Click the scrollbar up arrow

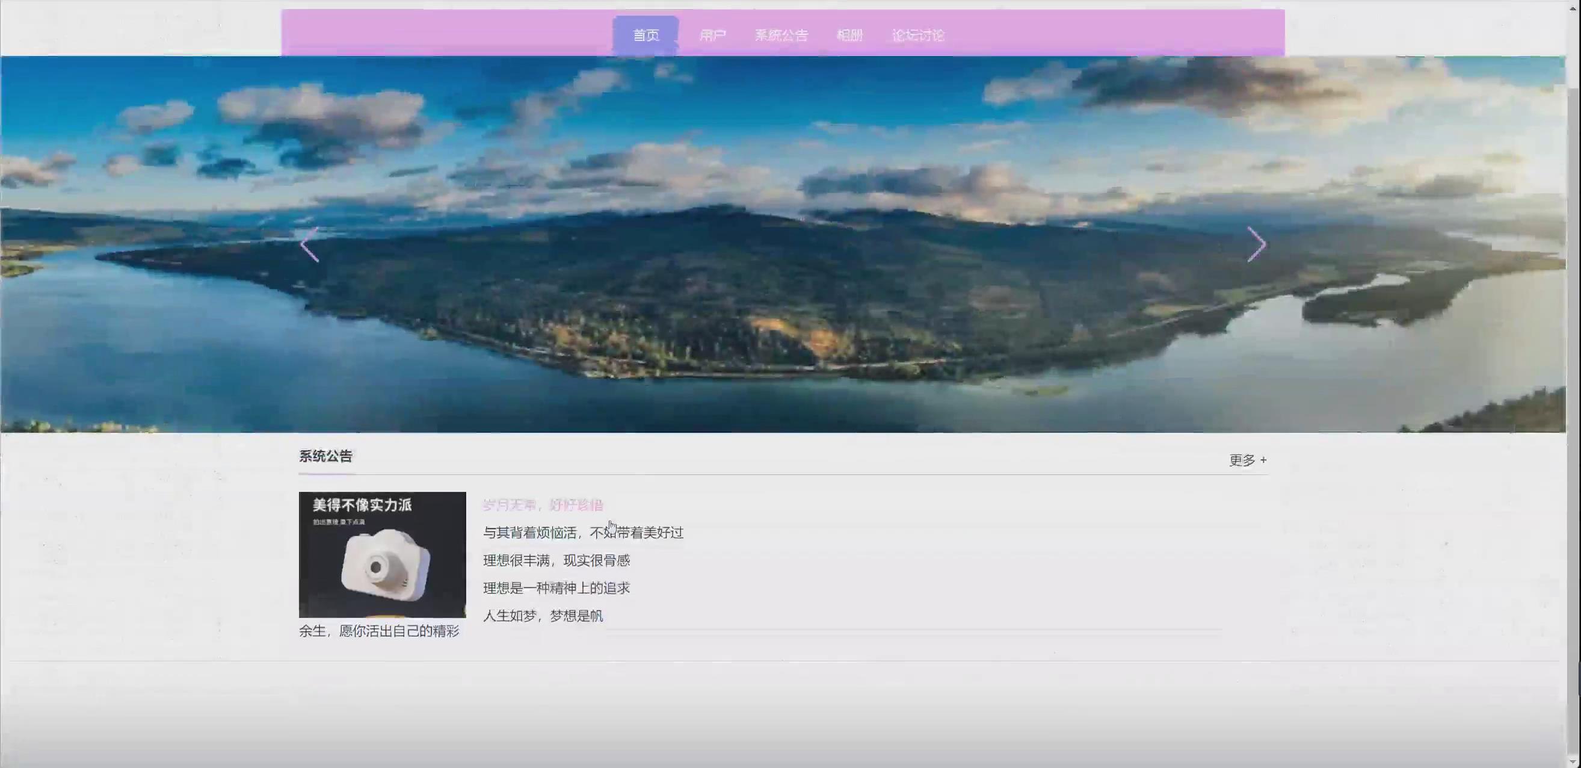(1573, 8)
